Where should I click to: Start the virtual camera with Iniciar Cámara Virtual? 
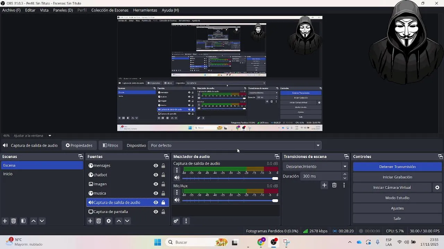tap(392, 187)
